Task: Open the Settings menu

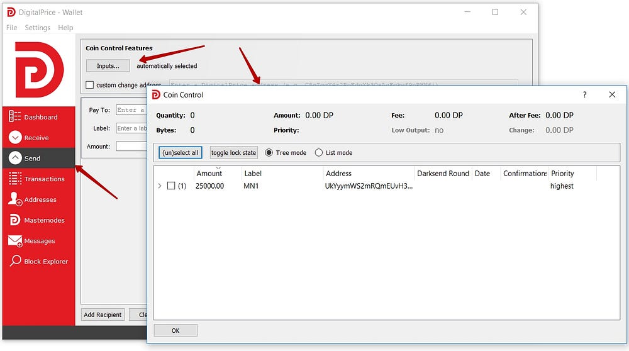Action: point(37,28)
